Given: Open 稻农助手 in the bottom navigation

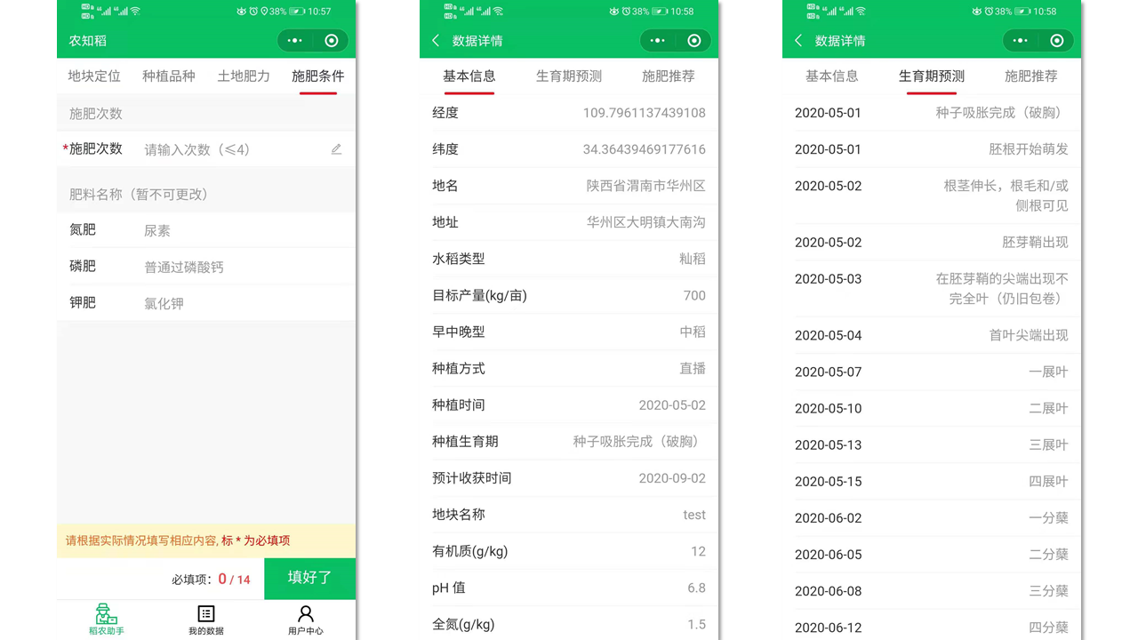Looking at the screenshot, I should 107,620.
